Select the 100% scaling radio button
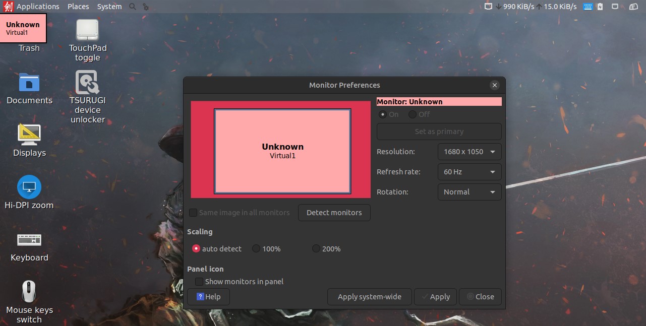The height and width of the screenshot is (326, 646). tap(256, 248)
